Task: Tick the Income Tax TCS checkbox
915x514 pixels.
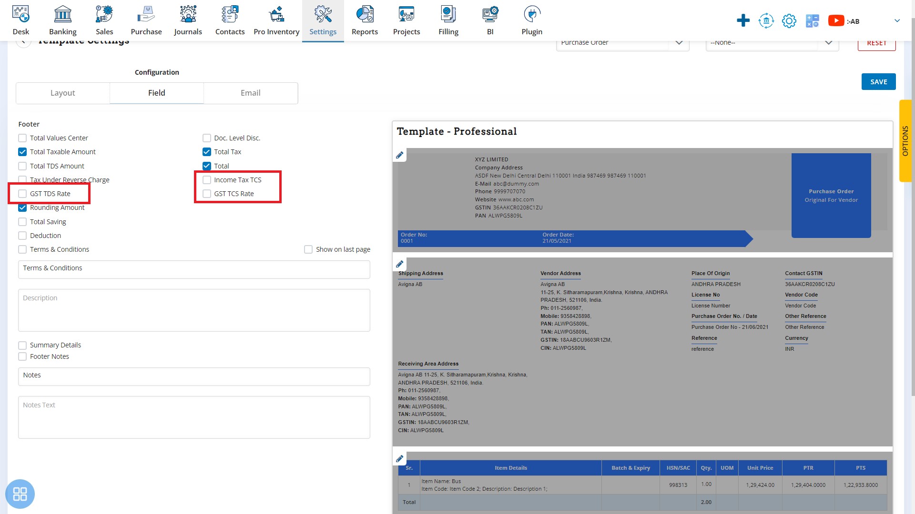Action: (207, 180)
